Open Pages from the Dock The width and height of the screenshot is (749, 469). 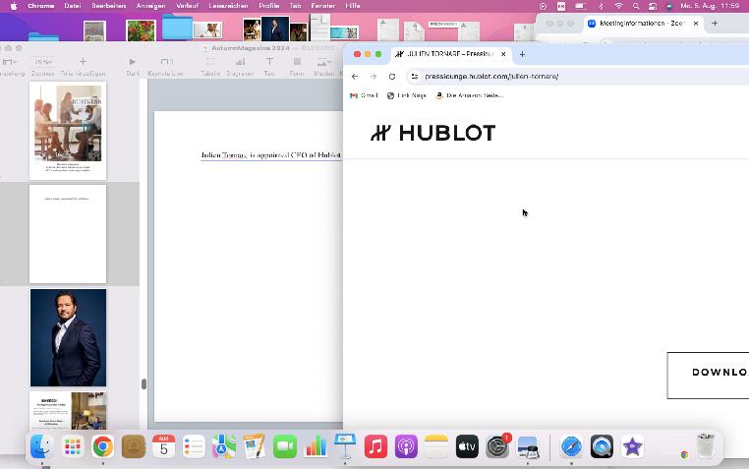coord(255,447)
